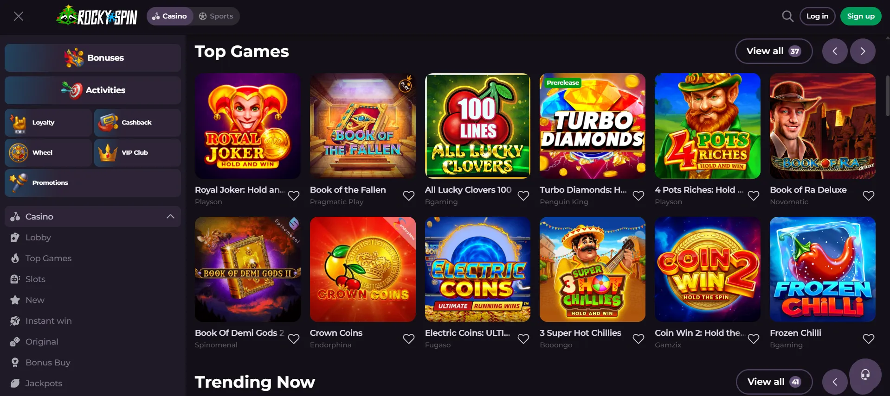The width and height of the screenshot is (890, 396).
Task: Favorite Royal Joker: Hold and Win
Action: tap(294, 195)
